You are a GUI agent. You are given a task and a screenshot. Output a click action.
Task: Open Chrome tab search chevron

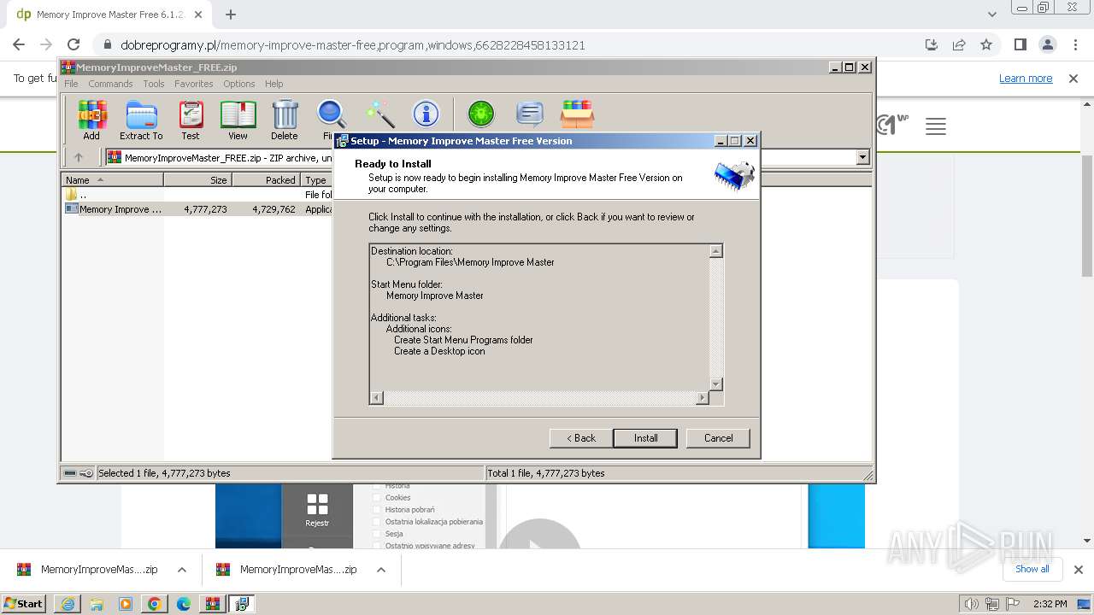[x=992, y=15]
